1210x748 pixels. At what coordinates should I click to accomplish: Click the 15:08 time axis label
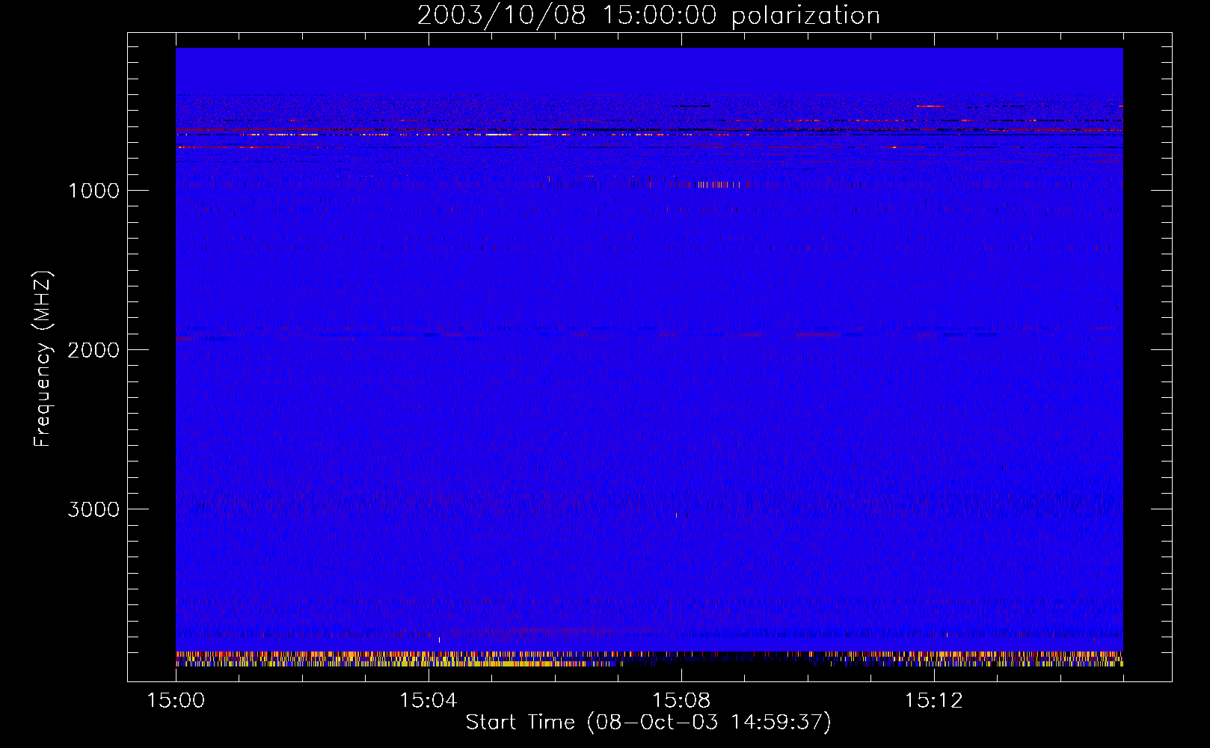pos(681,701)
